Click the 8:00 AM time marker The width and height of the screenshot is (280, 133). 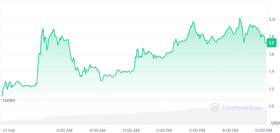[x=98, y=130]
